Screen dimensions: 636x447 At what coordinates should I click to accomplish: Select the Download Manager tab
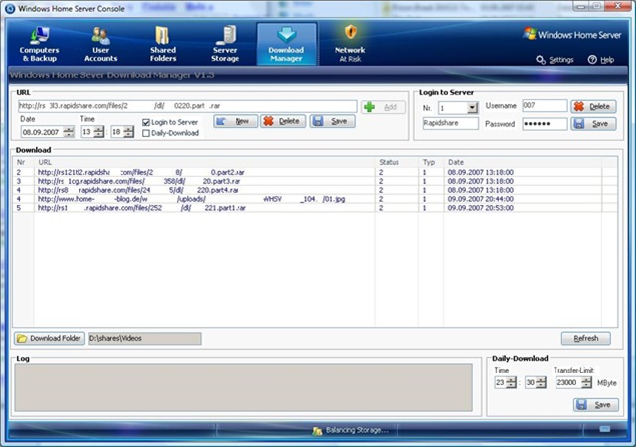(286, 44)
